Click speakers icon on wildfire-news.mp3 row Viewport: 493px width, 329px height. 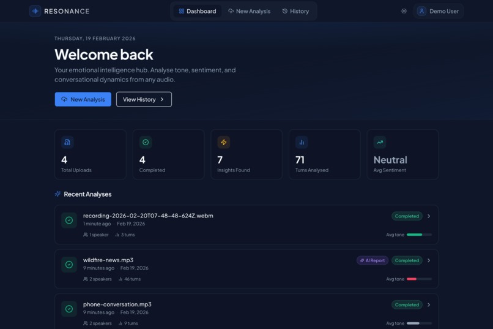86,279
